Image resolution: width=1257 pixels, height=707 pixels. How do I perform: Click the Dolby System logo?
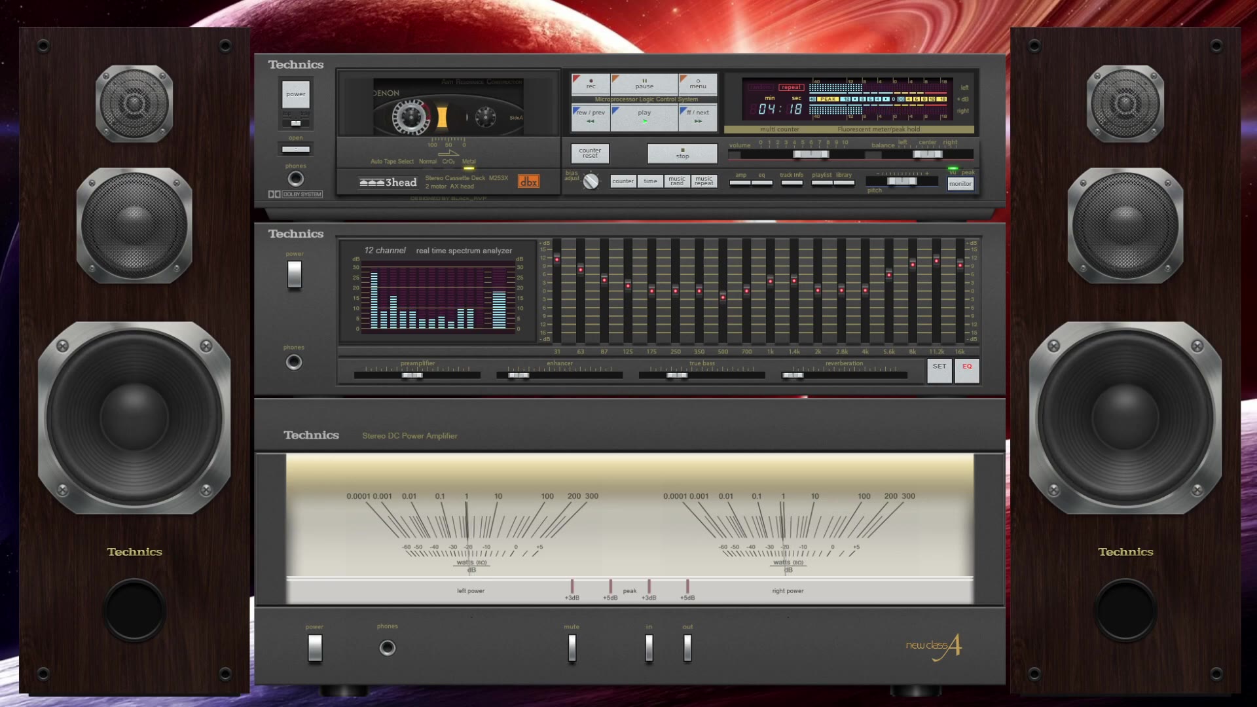pos(295,194)
